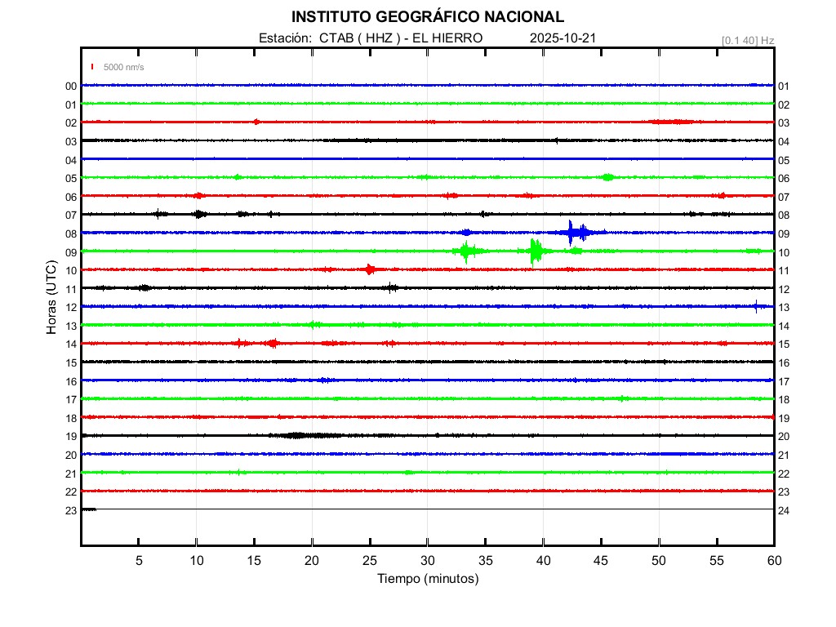Select the green event near minute 33, hour 09
This screenshot has width=836, height=627.
[466, 251]
